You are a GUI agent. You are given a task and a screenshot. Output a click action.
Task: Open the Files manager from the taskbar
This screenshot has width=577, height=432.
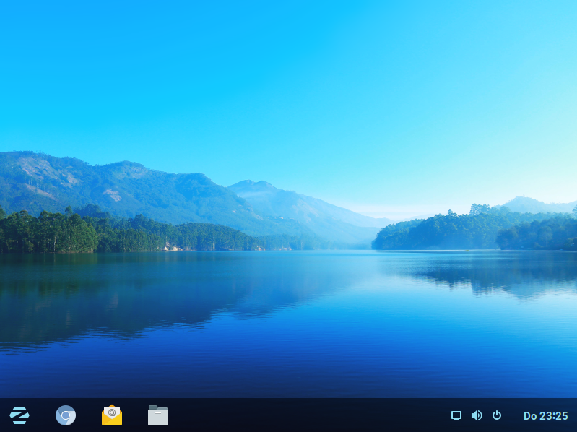[x=158, y=415]
